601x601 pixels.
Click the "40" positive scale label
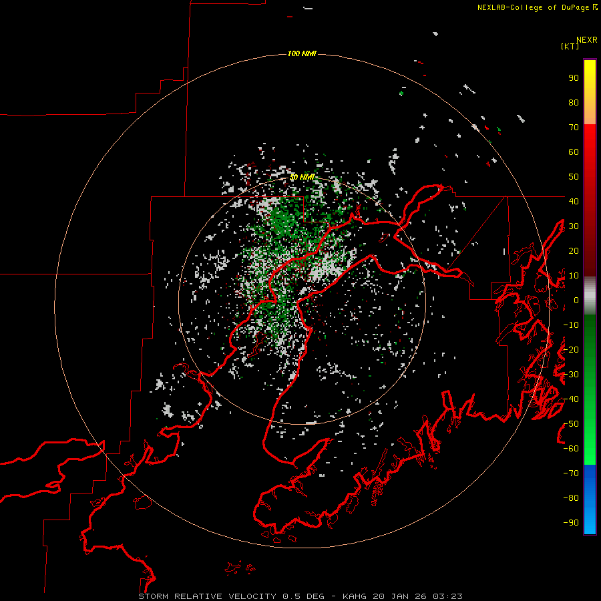(x=574, y=201)
